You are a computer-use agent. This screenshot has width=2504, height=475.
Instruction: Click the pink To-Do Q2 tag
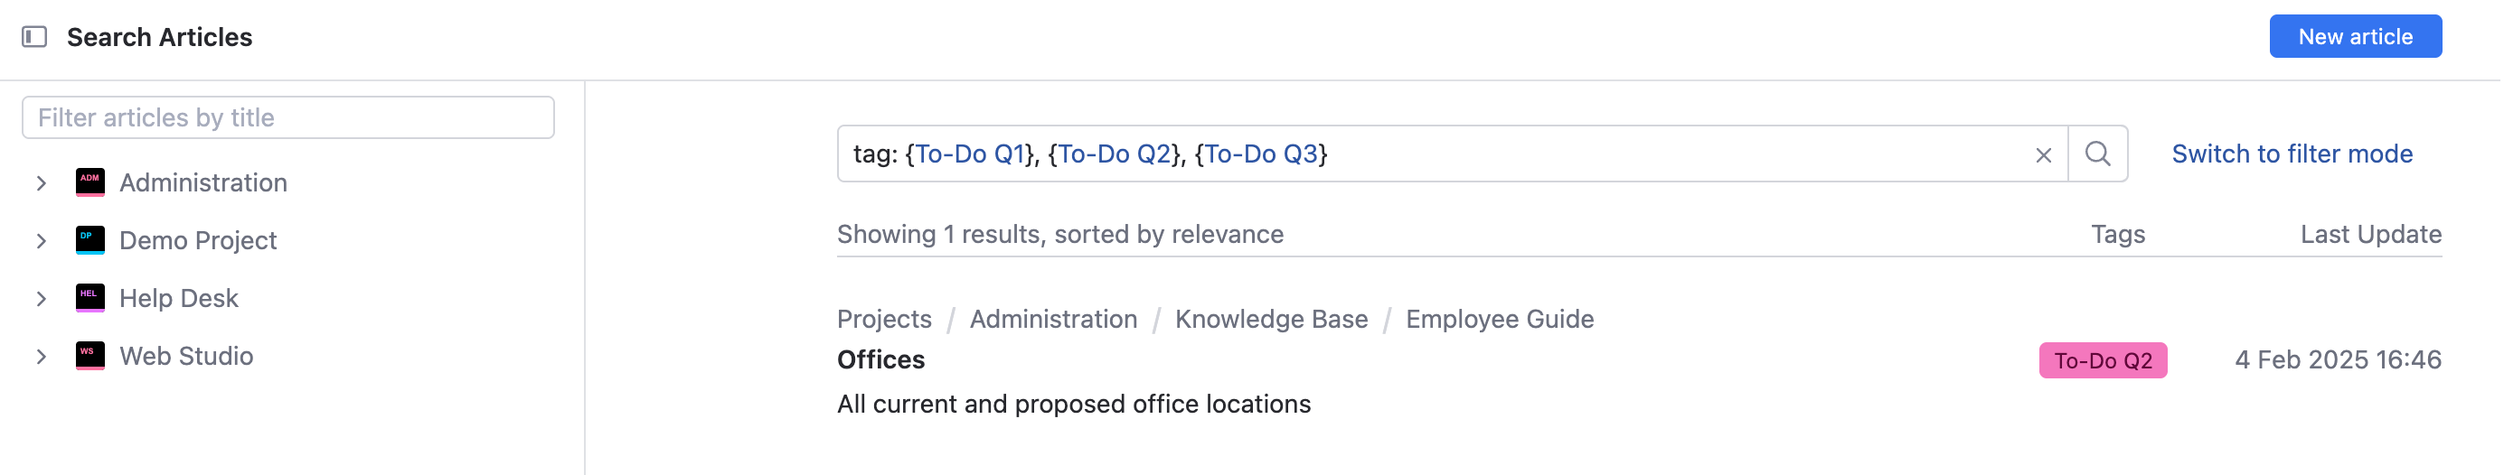pyautogui.click(x=2102, y=360)
